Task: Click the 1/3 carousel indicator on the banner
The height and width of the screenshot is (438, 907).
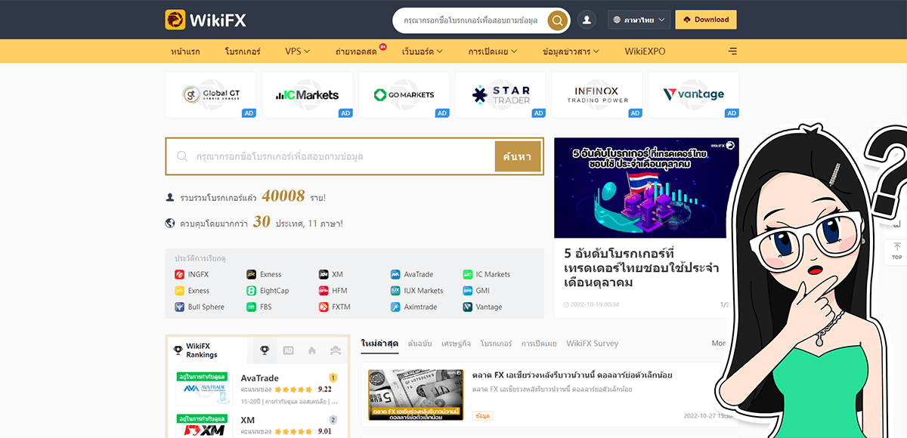Action: tap(723, 304)
